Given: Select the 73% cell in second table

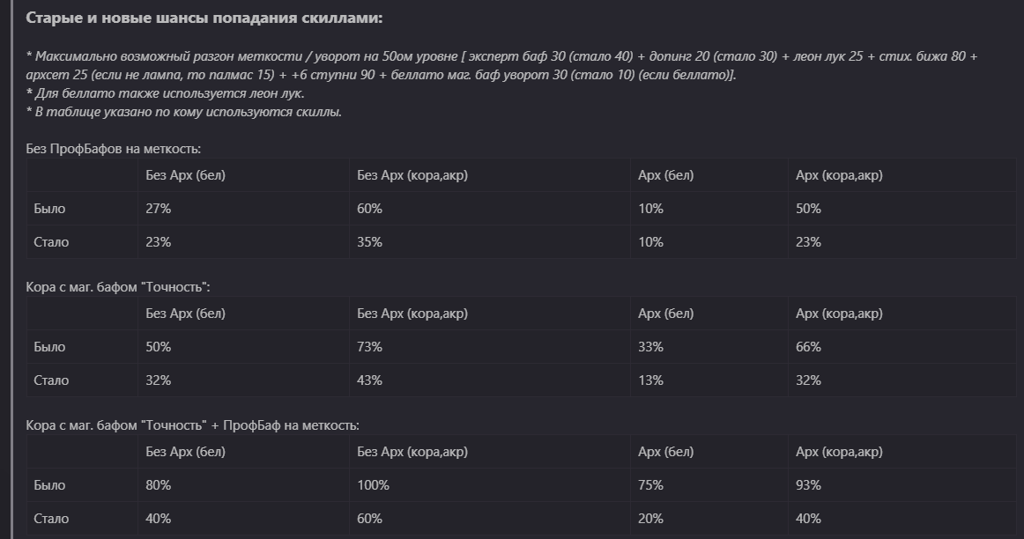Looking at the screenshot, I should [490, 347].
